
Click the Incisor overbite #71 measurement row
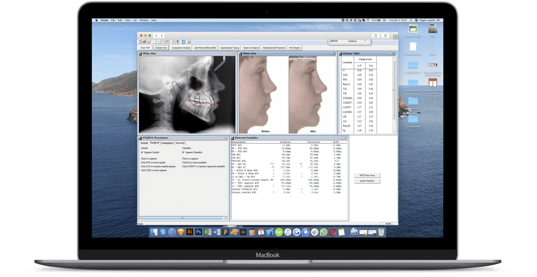[x=288, y=189]
